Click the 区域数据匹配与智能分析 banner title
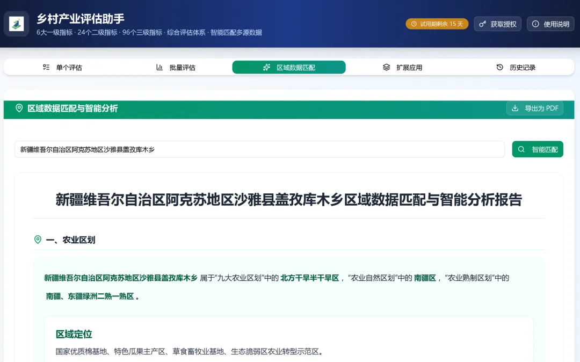 point(73,108)
